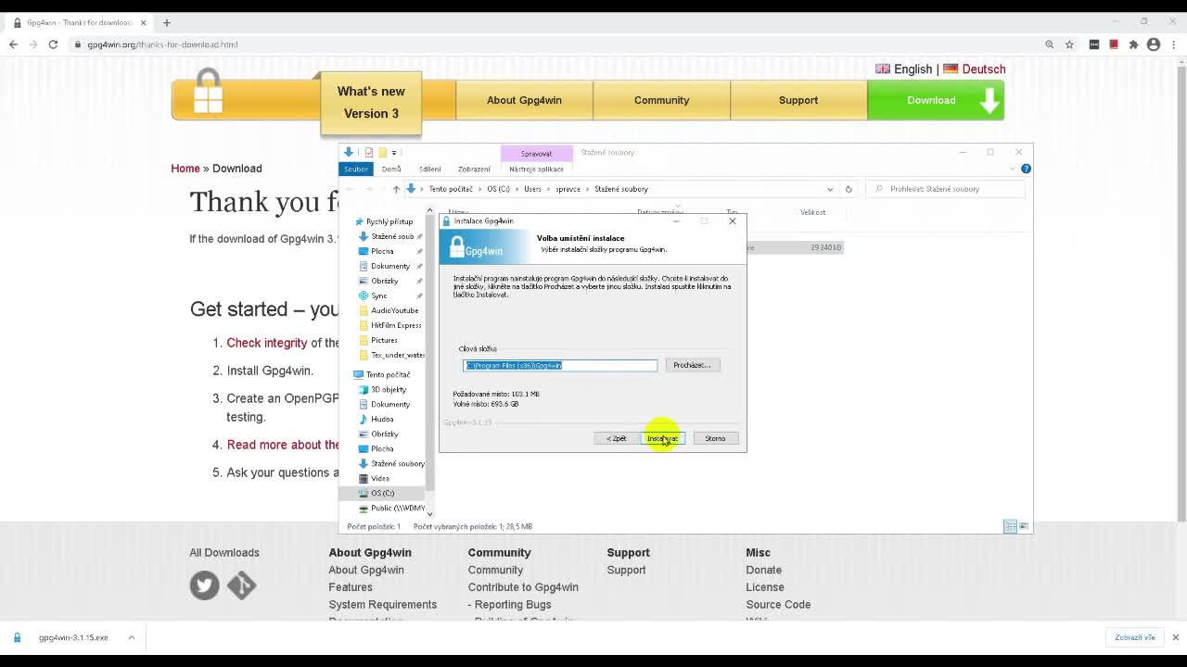1187x667 pixels.
Task: Click the spravce breadcrumb in Explorer path
Action: click(x=568, y=189)
